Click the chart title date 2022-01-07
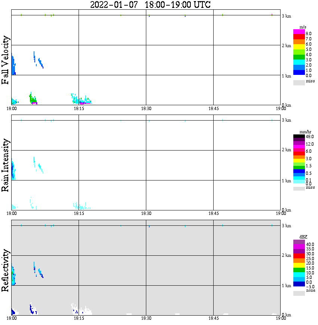This screenshot has width=318, height=325. 114,4
